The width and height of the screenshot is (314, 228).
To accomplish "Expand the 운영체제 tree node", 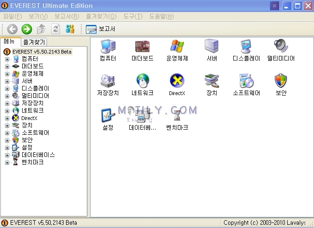I will tap(7, 74).
